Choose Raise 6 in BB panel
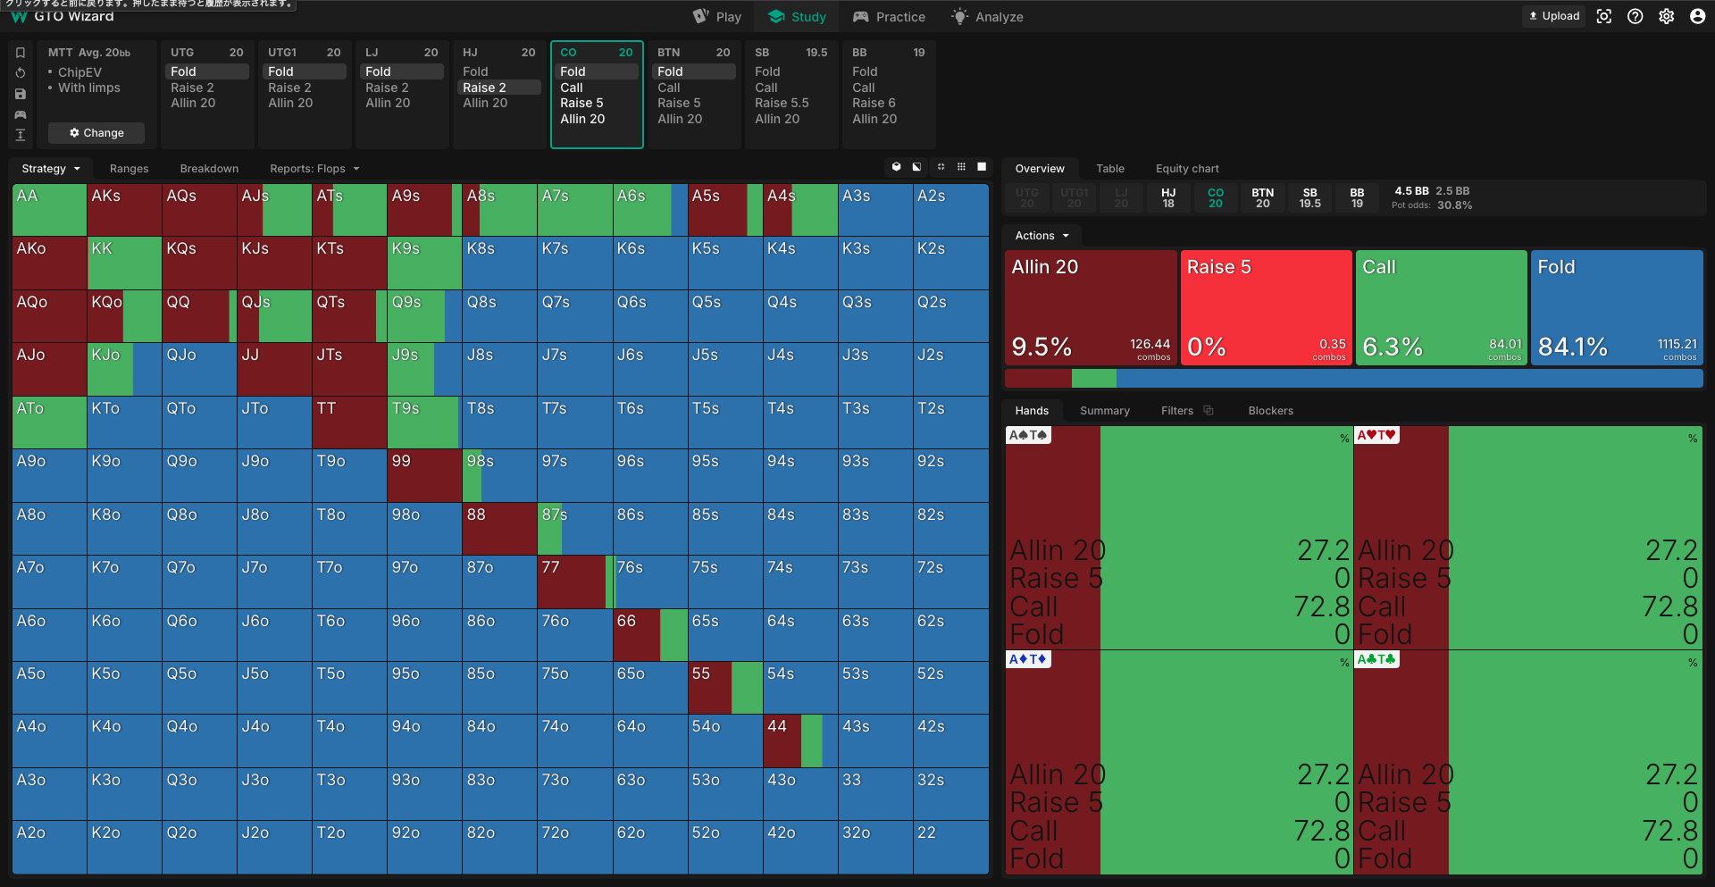Image resolution: width=1715 pixels, height=887 pixels. point(889,103)
